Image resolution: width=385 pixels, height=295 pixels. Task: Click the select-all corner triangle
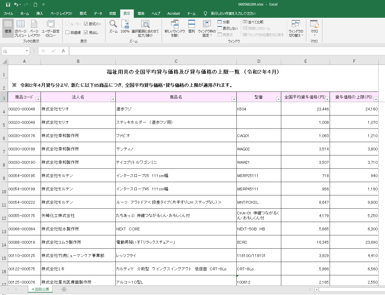pyautogui.click(x=4, y=61)
